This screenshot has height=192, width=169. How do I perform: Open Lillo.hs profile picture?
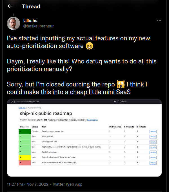coord(13,23)
